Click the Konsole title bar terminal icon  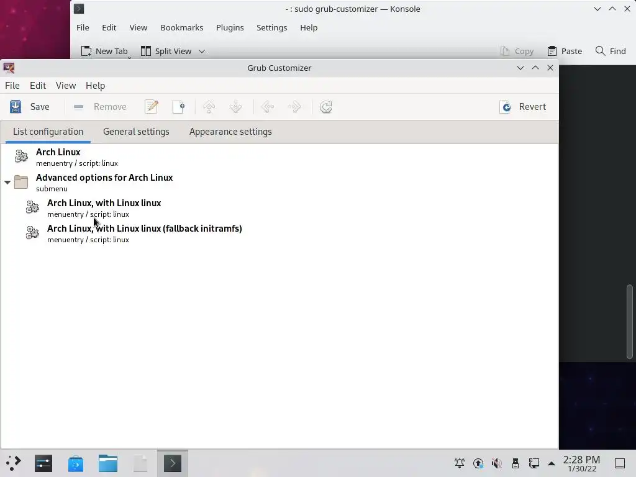tap(79, 9)
